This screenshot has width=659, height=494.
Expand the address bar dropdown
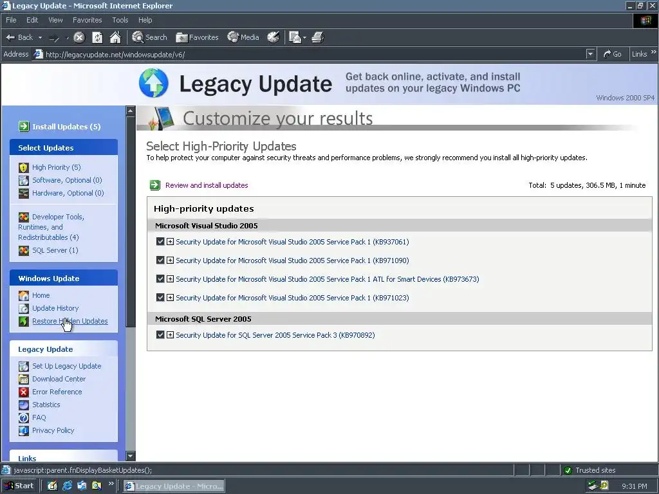591,54
